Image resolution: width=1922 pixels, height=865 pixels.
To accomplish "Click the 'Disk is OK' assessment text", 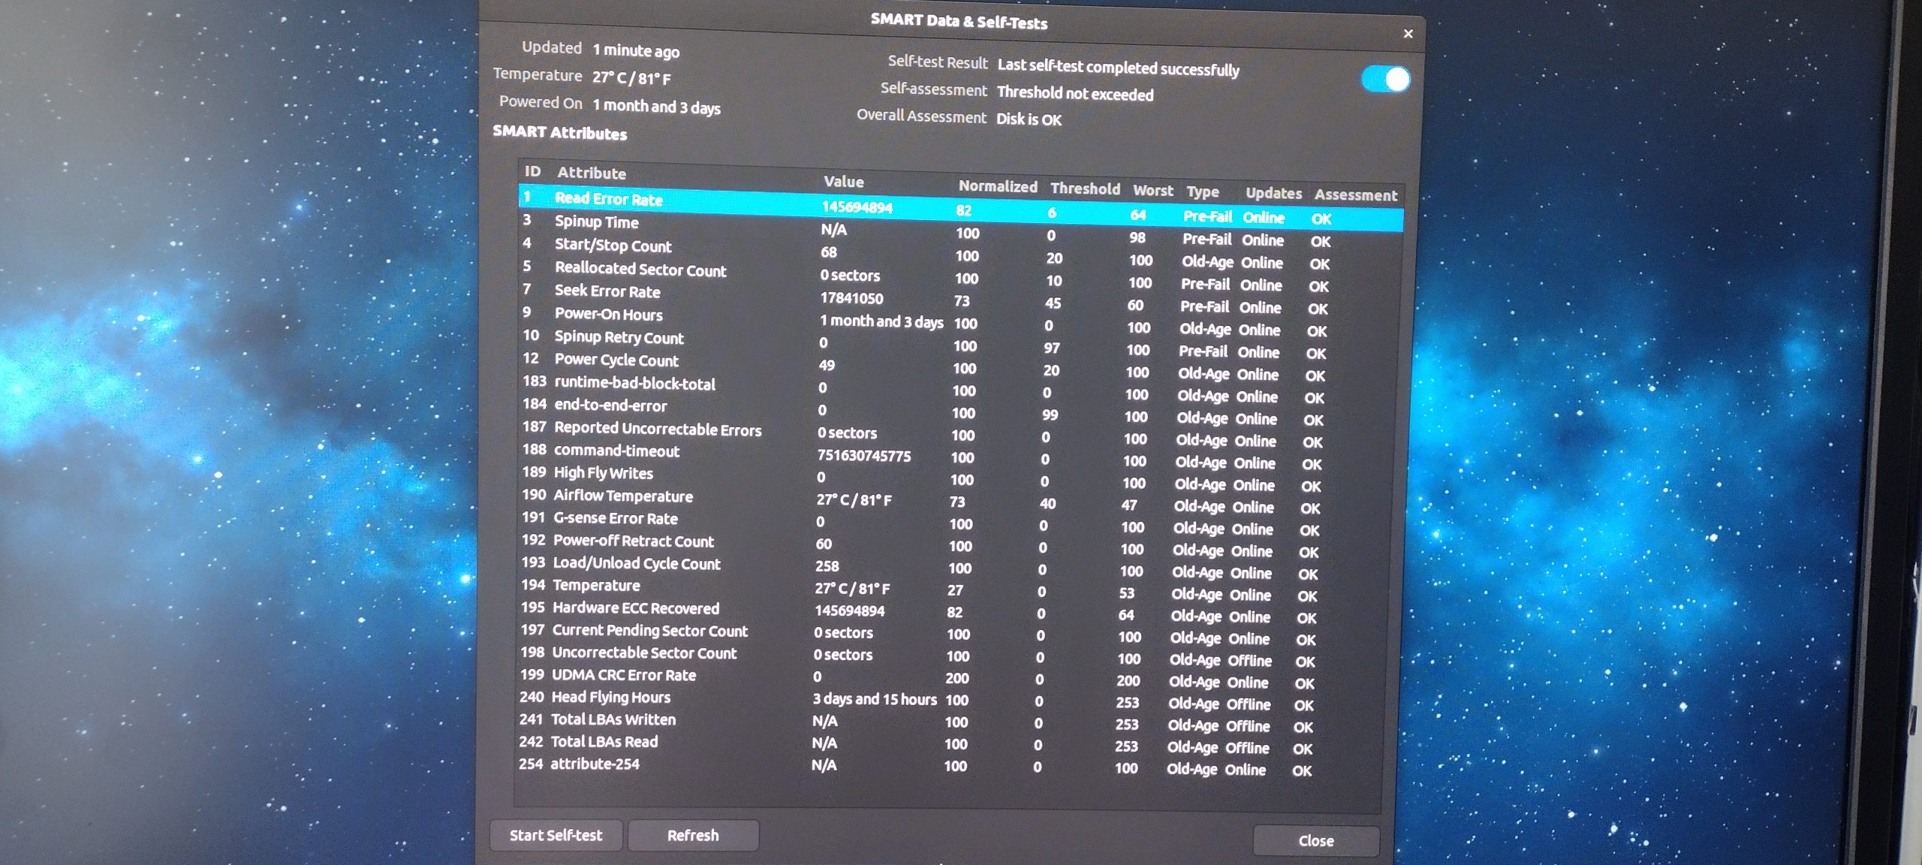I will (x=1029, y=119).
